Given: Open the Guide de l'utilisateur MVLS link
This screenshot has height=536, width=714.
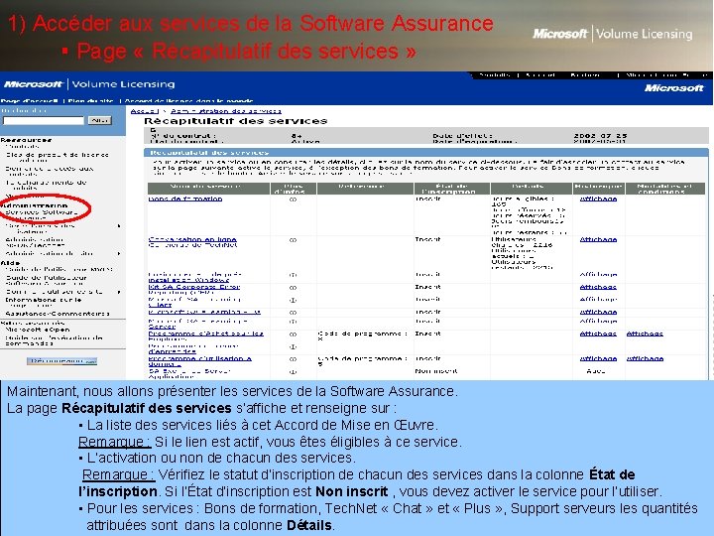Looking at the screenshot, I should click(59, 269).
